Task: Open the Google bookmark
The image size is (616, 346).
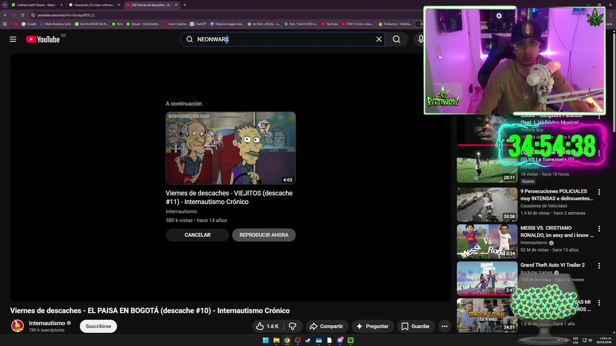Action: pyautogui.click(x=29, y=24)
